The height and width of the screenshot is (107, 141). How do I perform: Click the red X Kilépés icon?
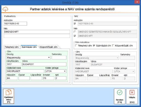click(x=132, y=93)
